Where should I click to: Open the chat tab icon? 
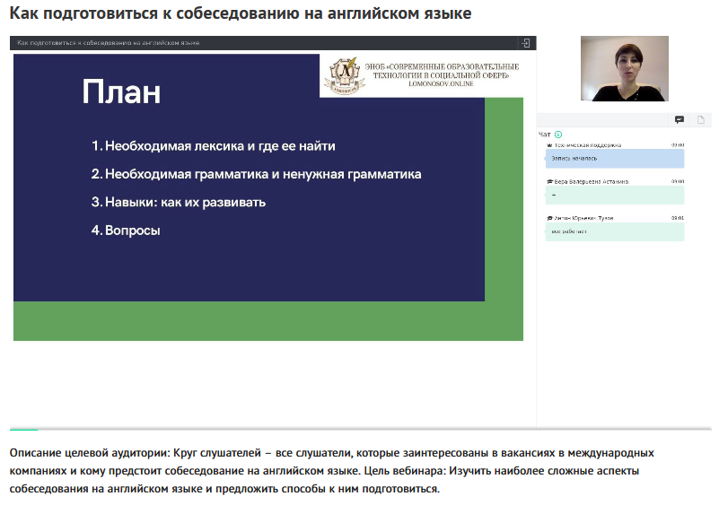(x=680, y=120)
